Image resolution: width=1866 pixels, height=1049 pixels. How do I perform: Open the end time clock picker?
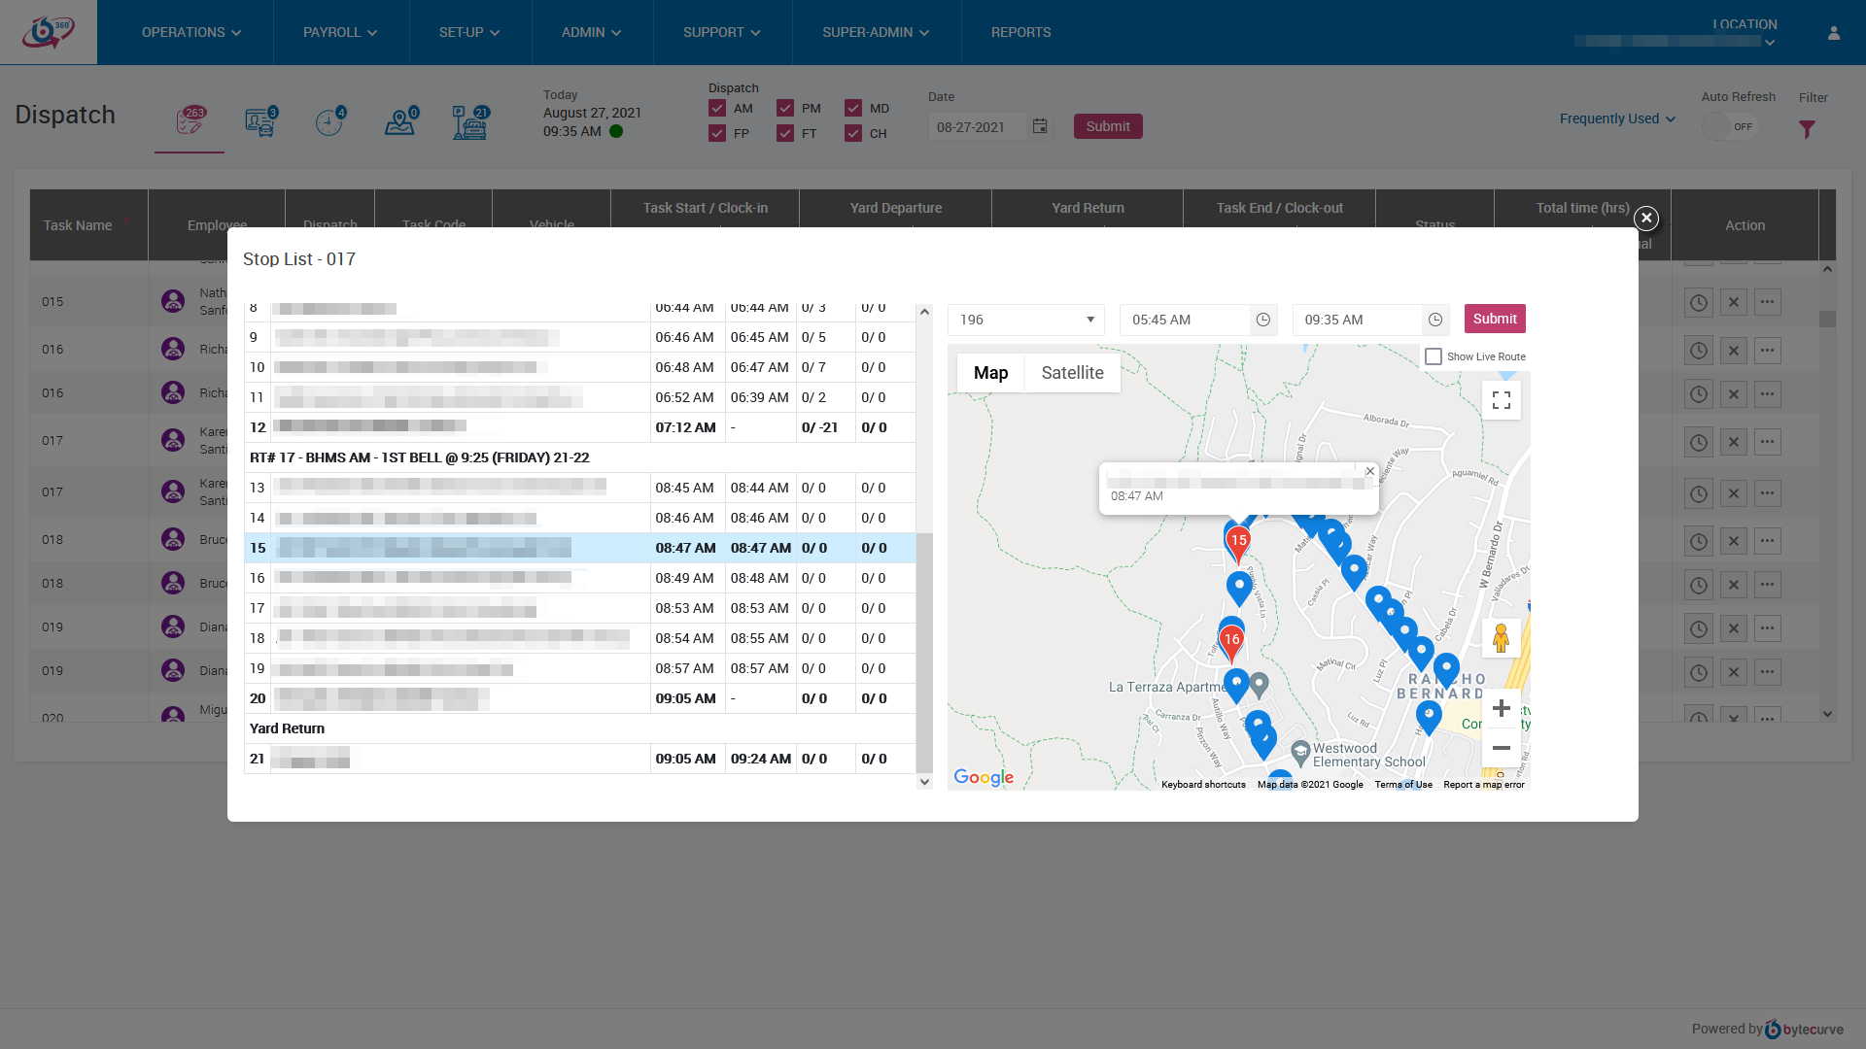pyautogui.click(x=1434, y=320)
